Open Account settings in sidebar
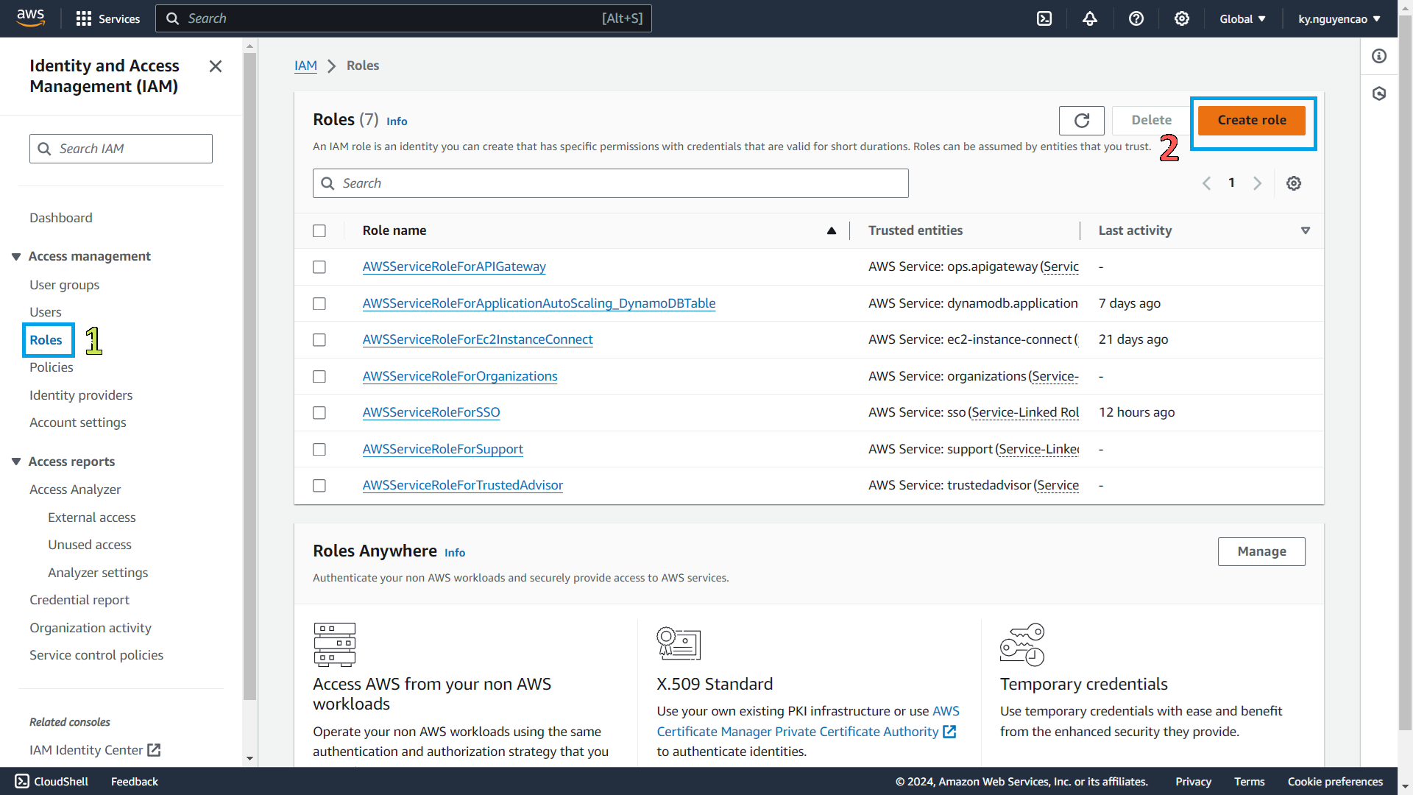 78,423
